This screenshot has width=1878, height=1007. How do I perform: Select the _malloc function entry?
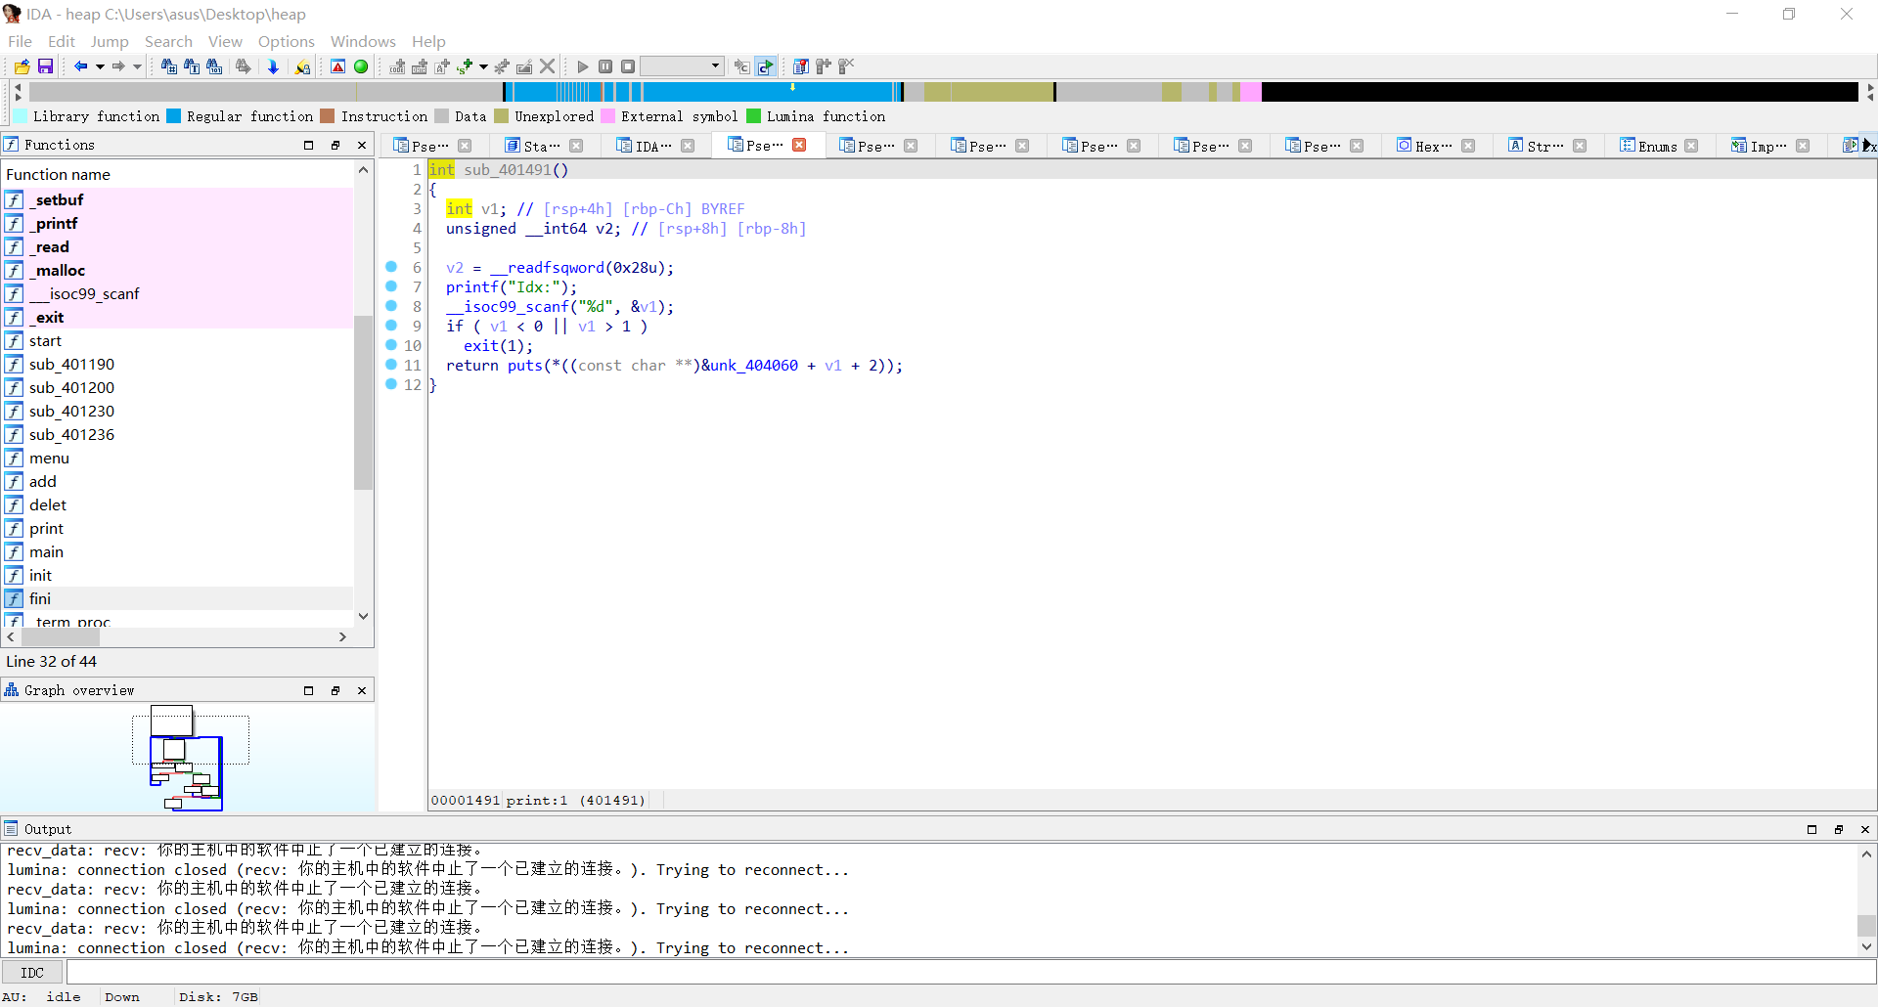pos(177,271)
